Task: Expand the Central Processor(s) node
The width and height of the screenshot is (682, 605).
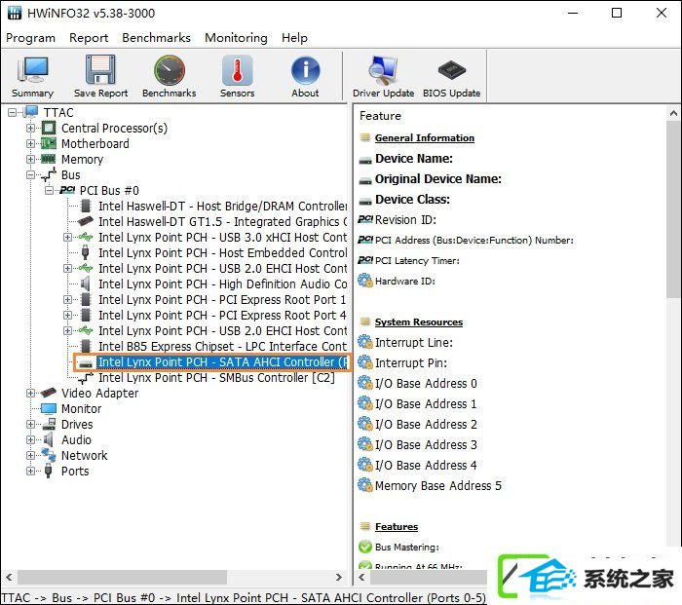Action: click(x=30, y=128)
